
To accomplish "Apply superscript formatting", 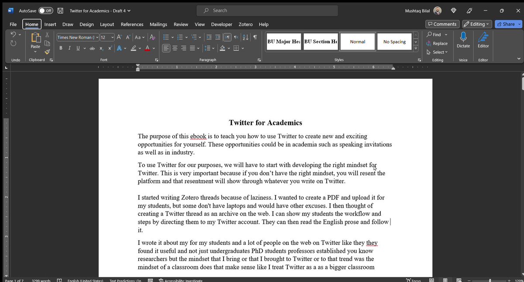I will point(110,48).
